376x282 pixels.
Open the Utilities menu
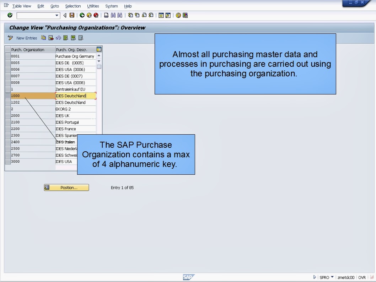point(93,6)
